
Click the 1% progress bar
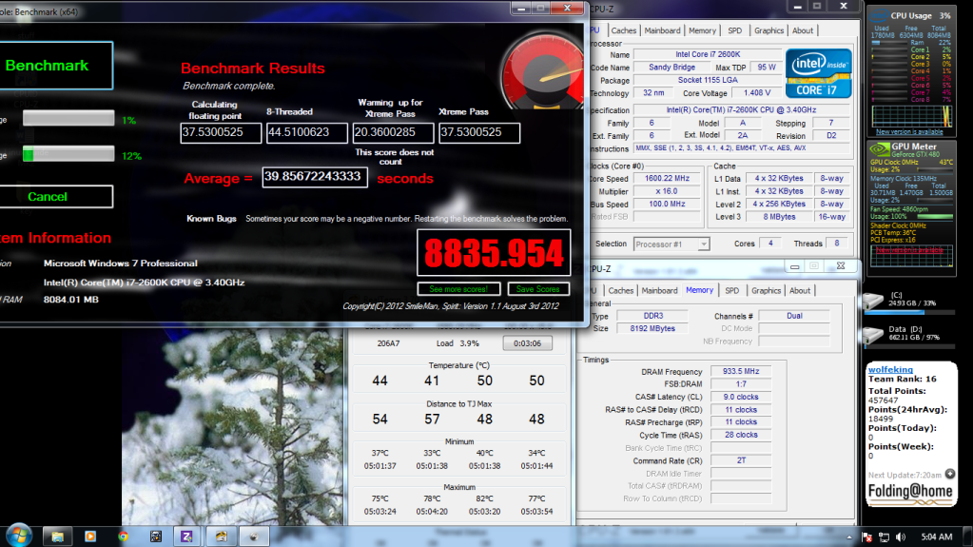68,119
